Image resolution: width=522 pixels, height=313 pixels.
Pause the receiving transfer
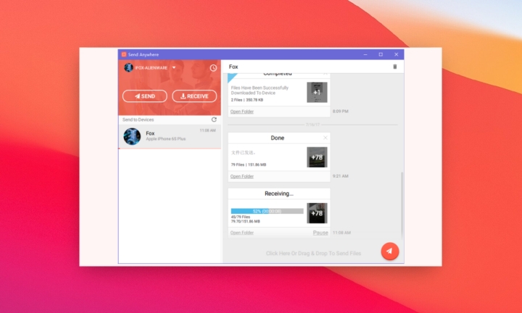coord(320,233)
